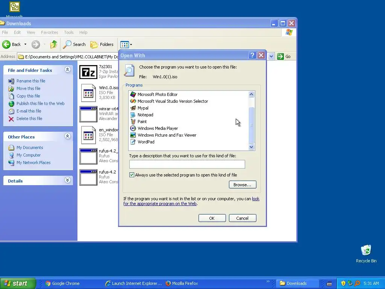The image size is (385, 289).
Task: Click the Forward arrow in Explorer toolbar
Action: [36, 44]
